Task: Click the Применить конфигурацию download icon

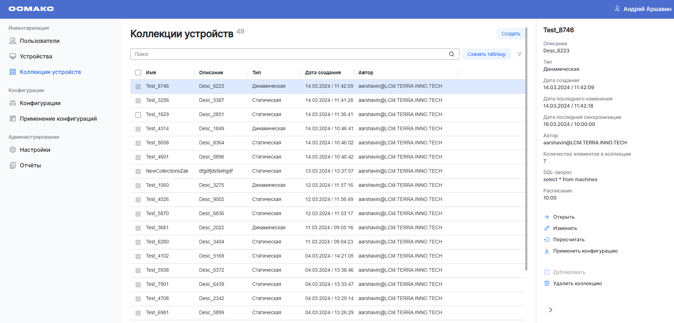Action: coord(547,251)
